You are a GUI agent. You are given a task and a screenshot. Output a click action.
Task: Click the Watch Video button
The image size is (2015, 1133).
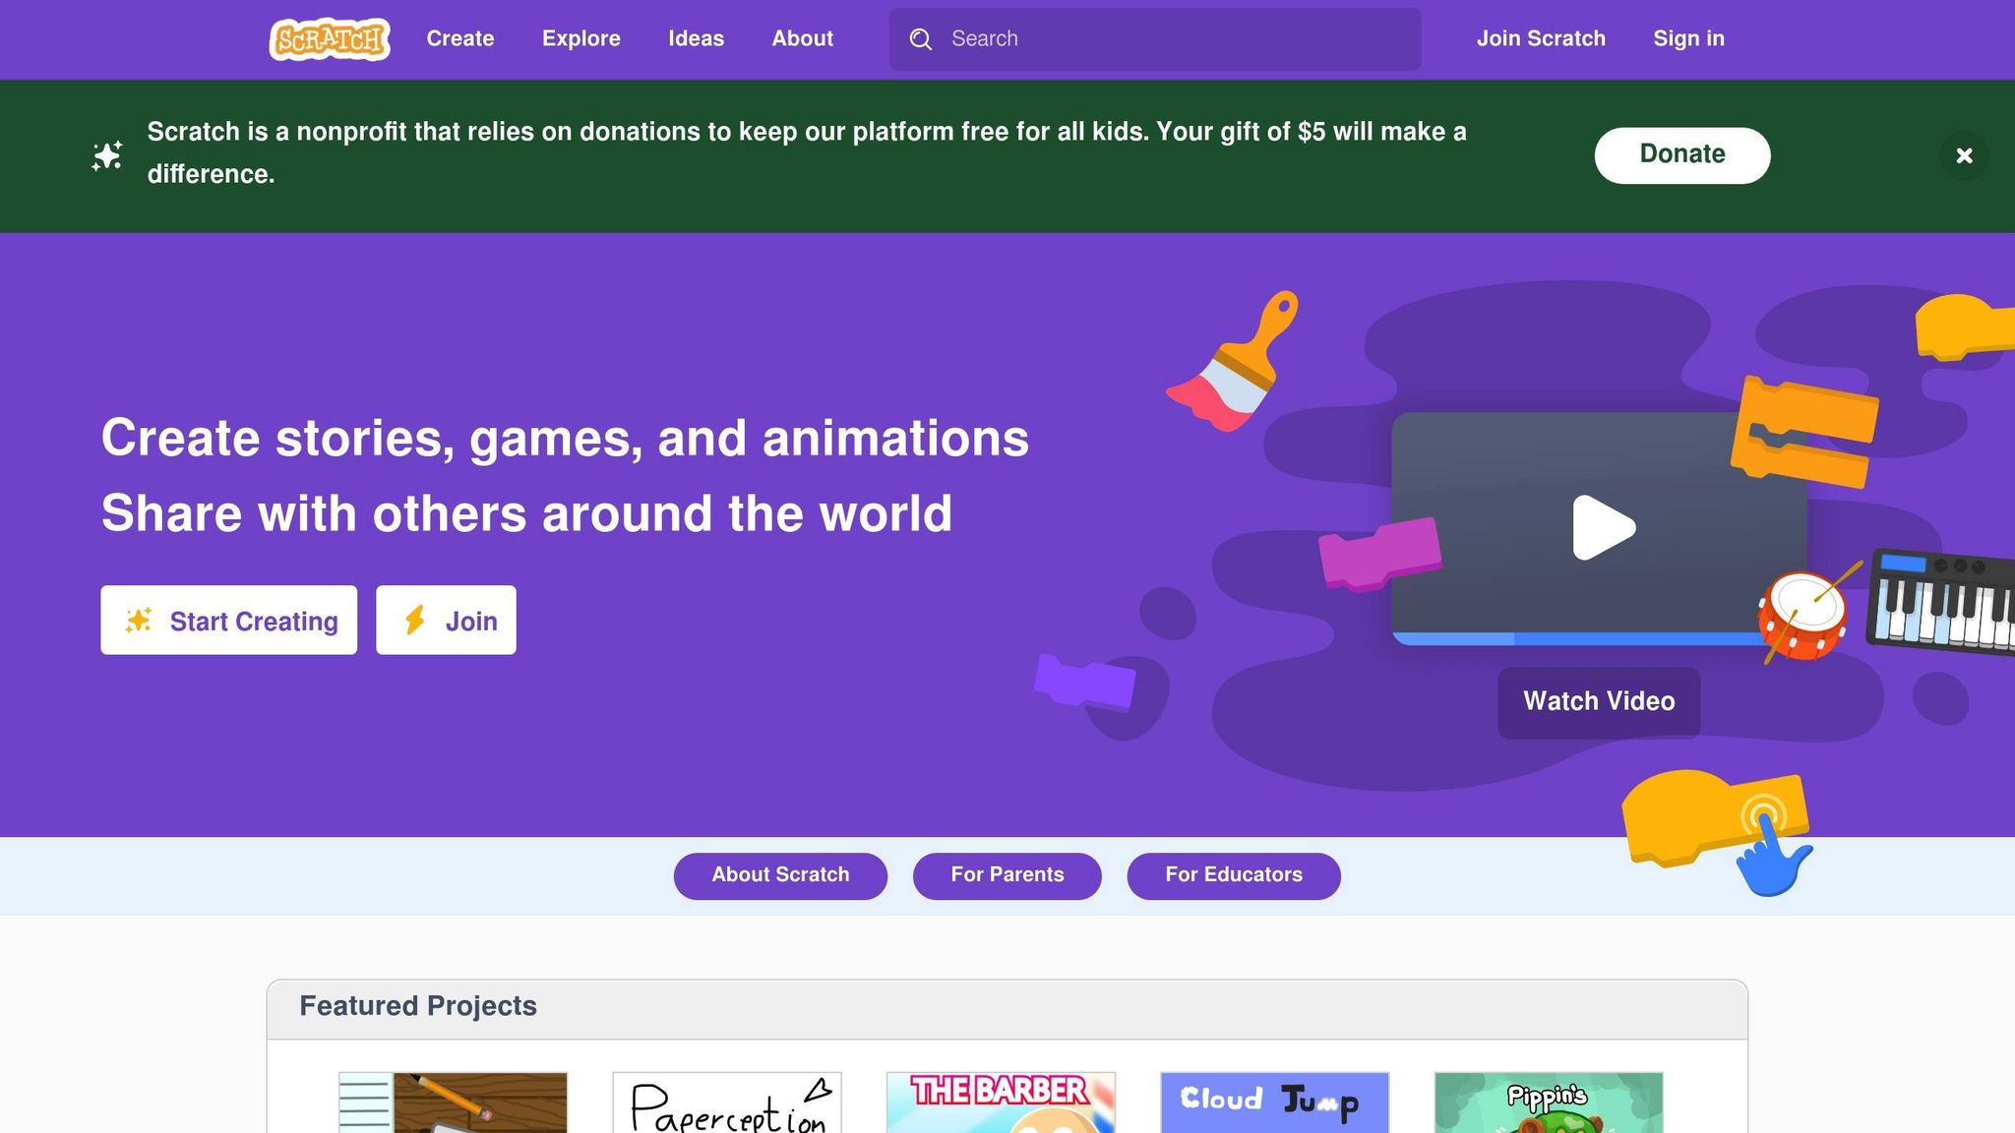click(x=1599, y=702)
